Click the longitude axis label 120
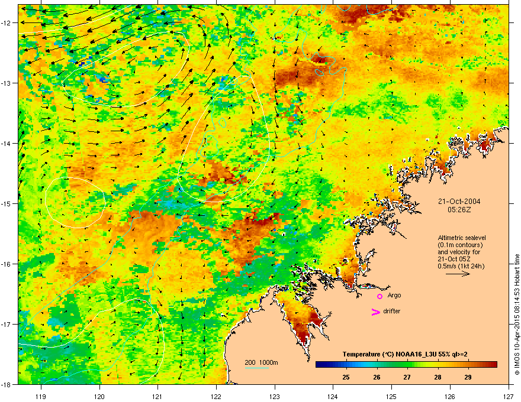This screenshot has height=402, width=521. click(99, 396)
